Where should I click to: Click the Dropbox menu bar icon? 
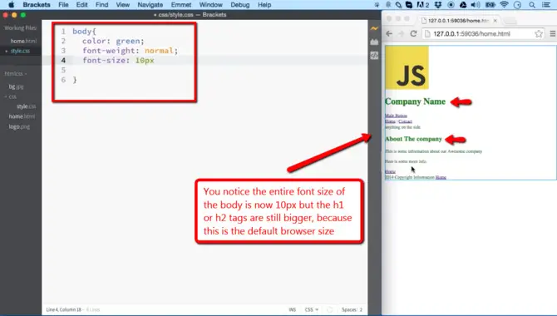coord(437,5)
